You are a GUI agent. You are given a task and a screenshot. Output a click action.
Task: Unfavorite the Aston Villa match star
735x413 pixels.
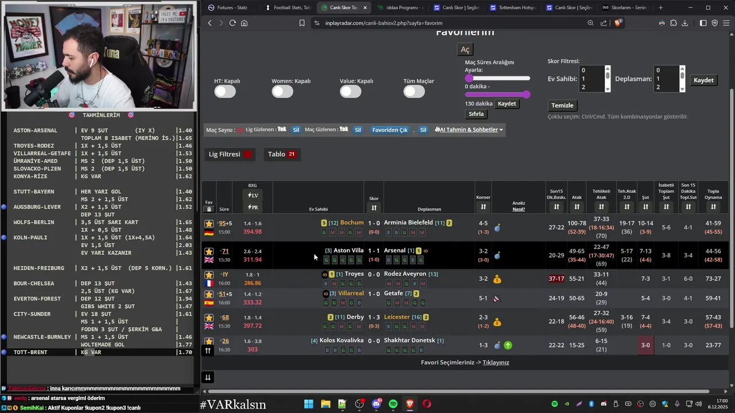click(x=209, y=251)
